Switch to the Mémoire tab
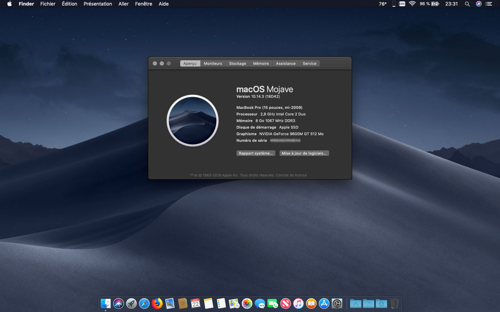This screenshot has height=312, width=500. coord(261,63)
